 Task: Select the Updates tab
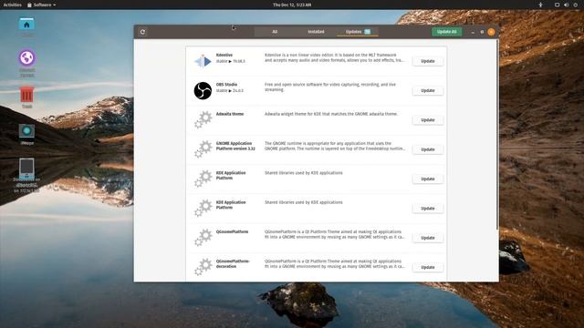click(358, 32)
